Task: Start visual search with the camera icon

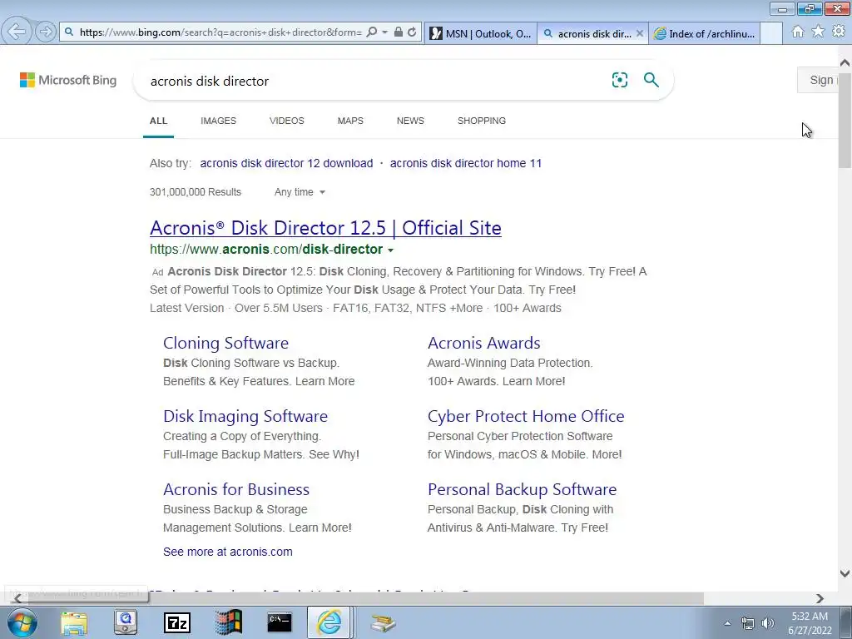Action: click(619, 80)
